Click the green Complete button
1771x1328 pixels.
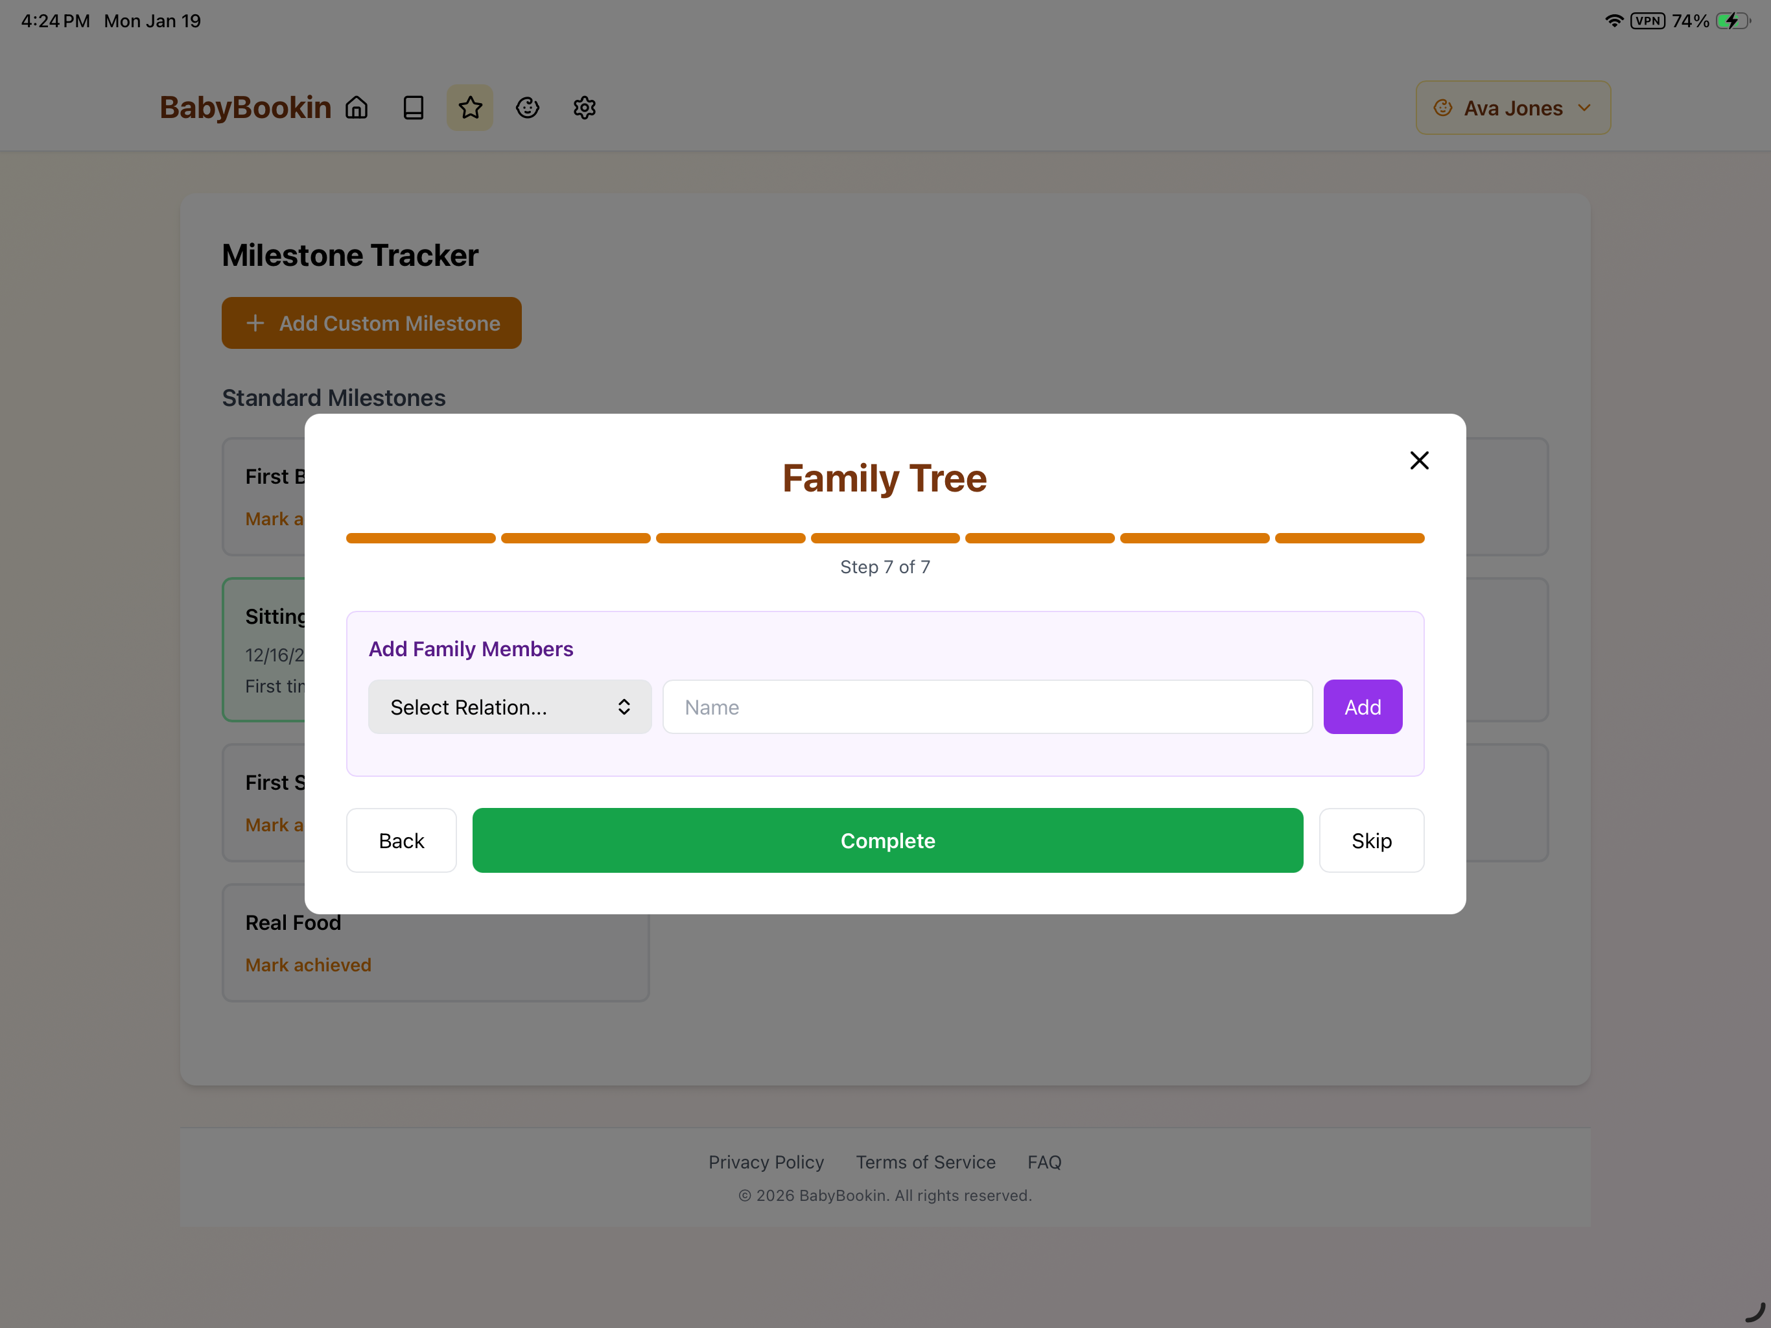coord(887,840)
